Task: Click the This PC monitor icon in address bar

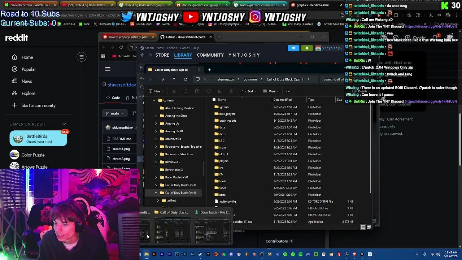Action: [x=198, y=79]
